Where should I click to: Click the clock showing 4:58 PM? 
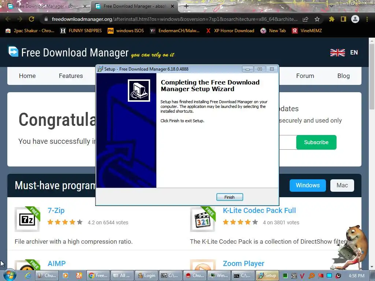tap(356, 276)
